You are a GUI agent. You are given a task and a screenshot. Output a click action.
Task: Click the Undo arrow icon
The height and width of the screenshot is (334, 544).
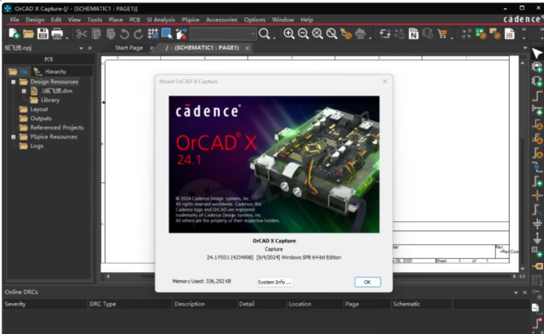click(x=124, y=34)
